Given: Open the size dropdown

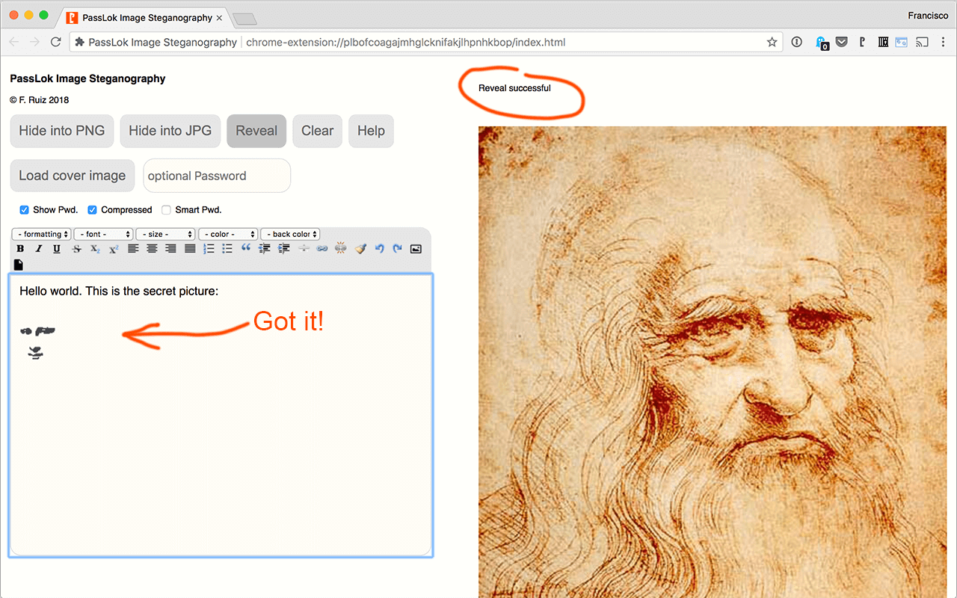Looking at the screenshot, I should 165,234.
